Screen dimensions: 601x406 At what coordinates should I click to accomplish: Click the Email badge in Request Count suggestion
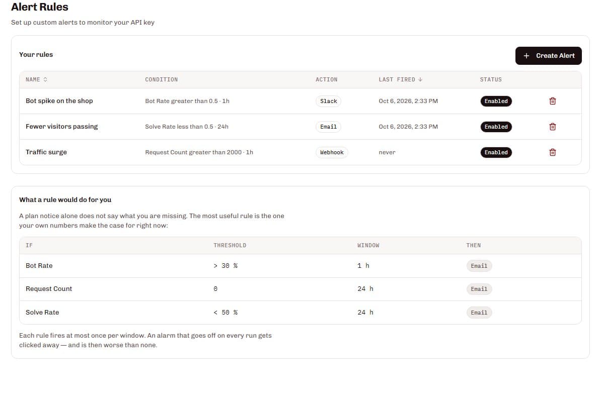479,289
